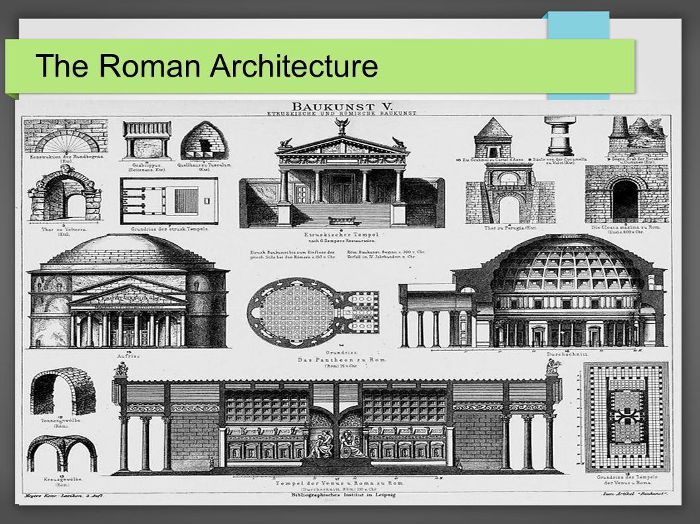Click the slide title "The Roman Architecture"

[x=206, y=65]
